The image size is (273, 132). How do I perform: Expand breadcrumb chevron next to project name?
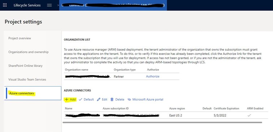coord(58,5)
